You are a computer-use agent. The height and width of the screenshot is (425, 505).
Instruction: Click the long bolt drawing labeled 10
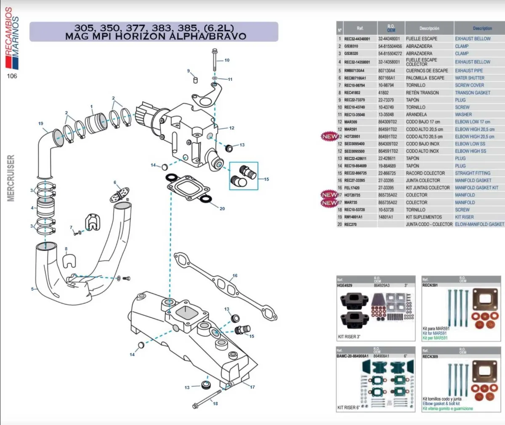pos(215,59)
